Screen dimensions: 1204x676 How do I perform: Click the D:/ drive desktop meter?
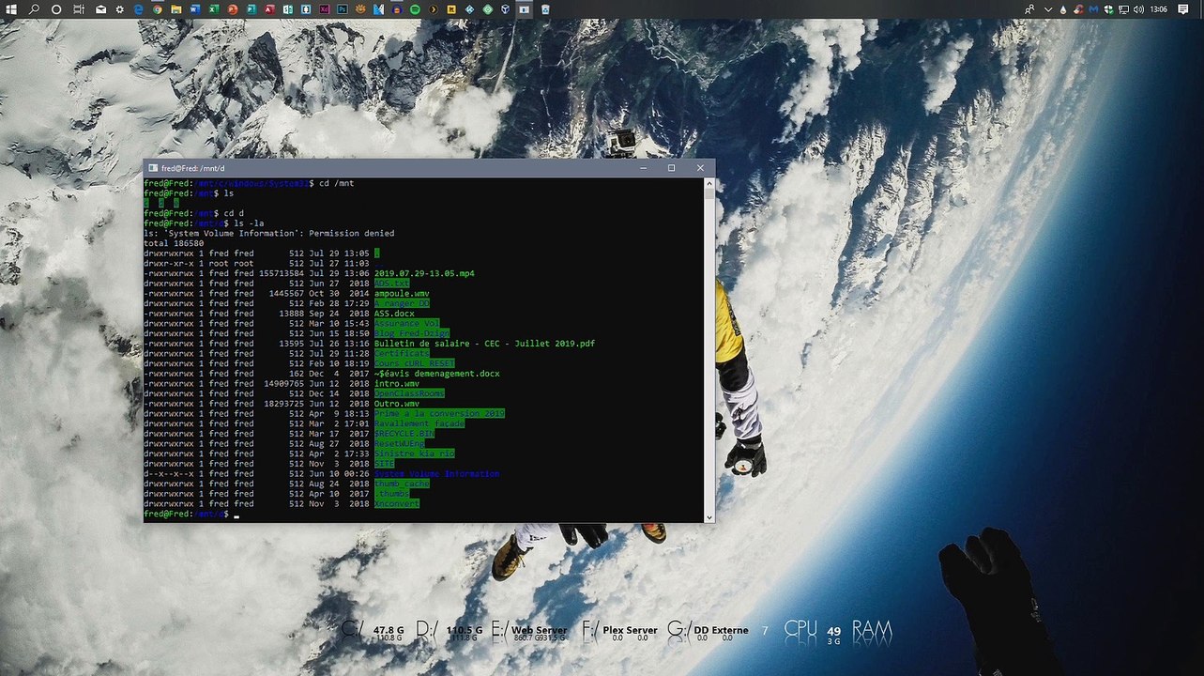tap(449, 631)
